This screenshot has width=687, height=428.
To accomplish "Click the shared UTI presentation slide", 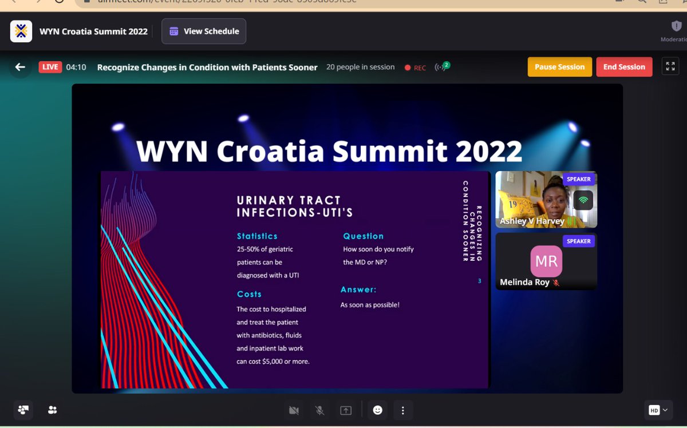I will tap(295, 280).
